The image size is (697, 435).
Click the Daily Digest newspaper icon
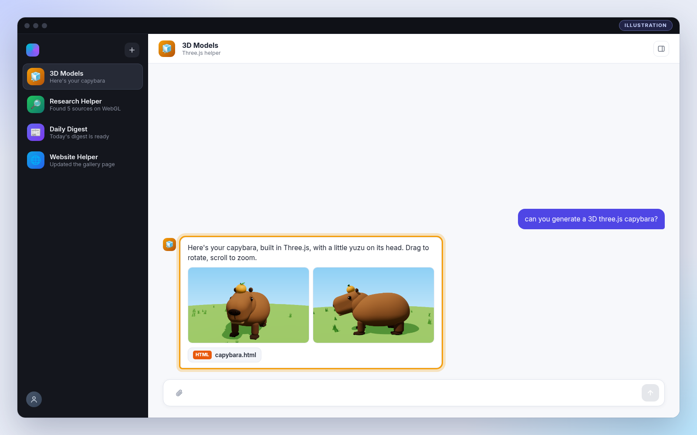click(x=36, y=132)
